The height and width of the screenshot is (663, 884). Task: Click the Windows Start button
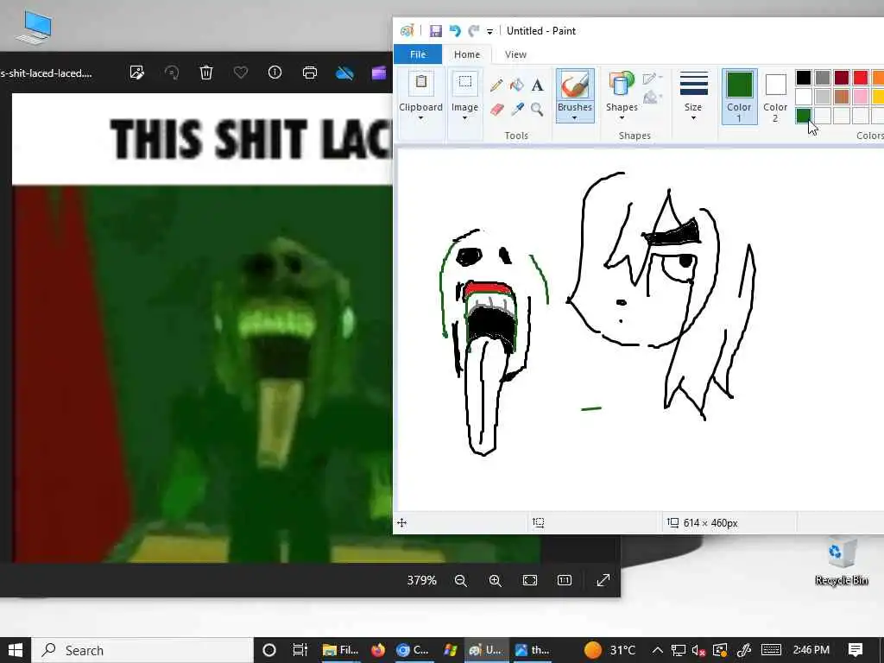tap(16, 650)
